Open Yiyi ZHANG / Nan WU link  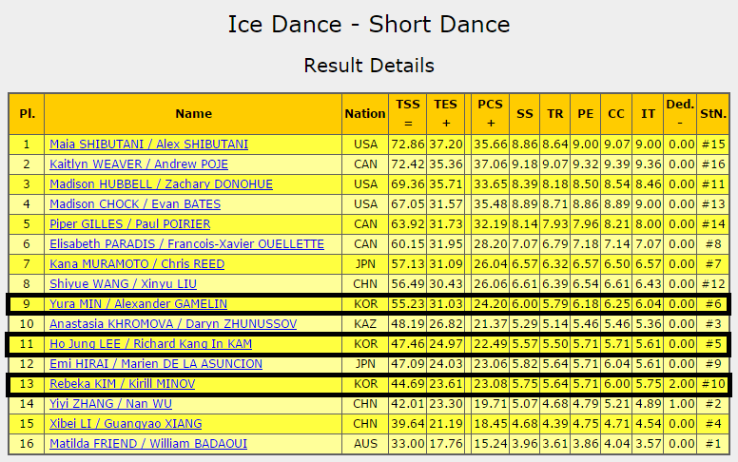[110, 404]
